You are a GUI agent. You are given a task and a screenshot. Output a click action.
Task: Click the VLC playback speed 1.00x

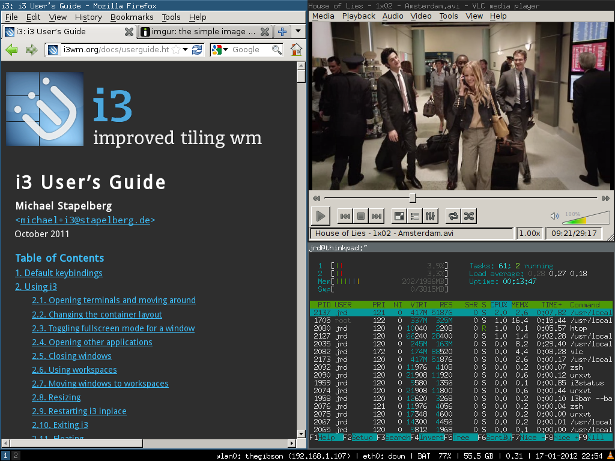[530, 234]
